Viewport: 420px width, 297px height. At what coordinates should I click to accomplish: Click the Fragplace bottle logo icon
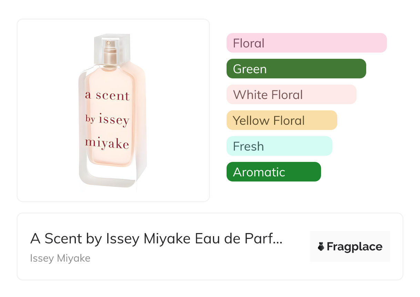[x=321, y=247]
